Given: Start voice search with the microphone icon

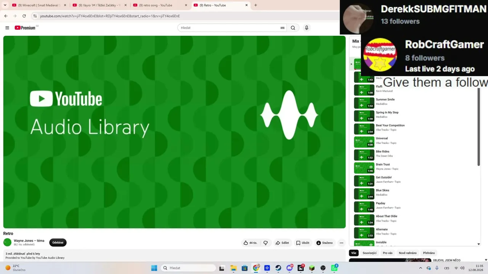Looking at the screenshot, I should click(307, 28).
